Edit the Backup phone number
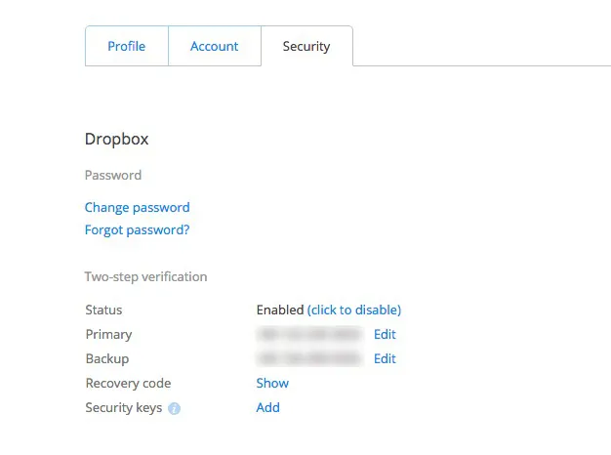This screenshot has height=455, width=611. (385, 358)
